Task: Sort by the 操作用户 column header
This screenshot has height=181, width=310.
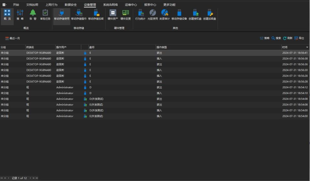Action: click(x=68, y=47)
